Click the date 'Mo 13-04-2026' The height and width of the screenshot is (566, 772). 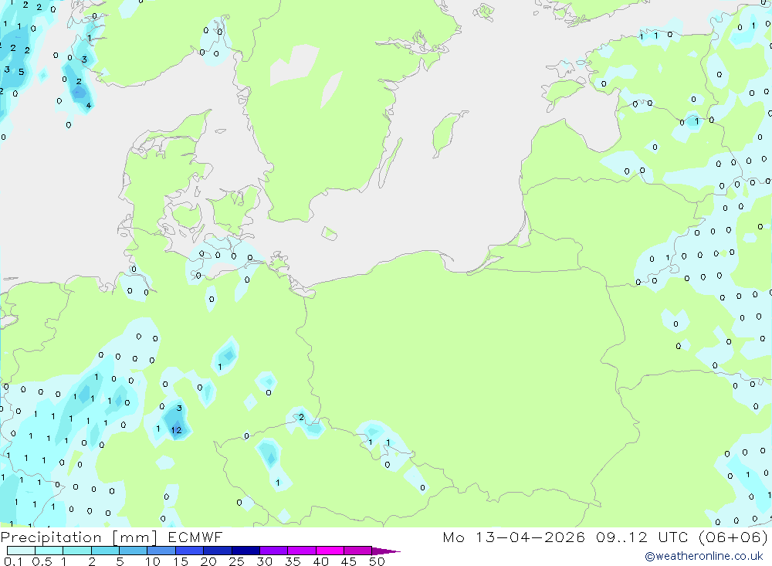coord(514,537)
